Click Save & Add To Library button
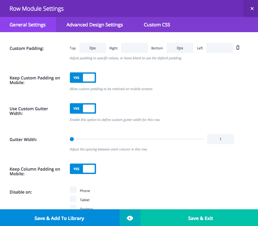Screen dimensions: 258x226 point(59,218)
